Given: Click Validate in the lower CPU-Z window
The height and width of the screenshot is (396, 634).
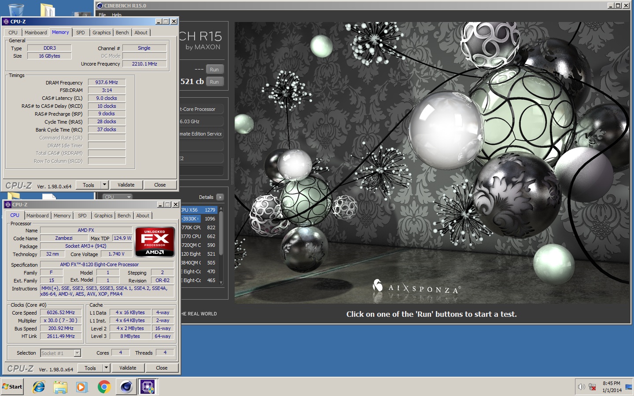Looking at the screenshot, I should click(128, 368).
